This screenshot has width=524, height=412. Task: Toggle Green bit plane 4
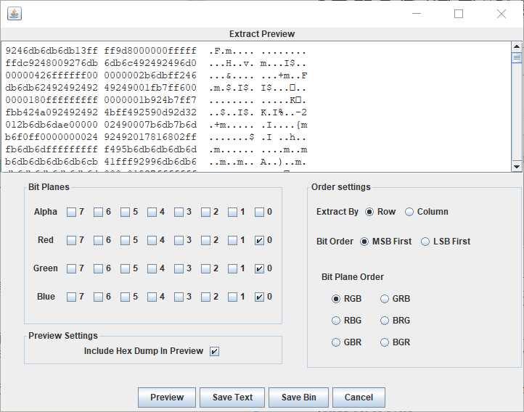coord(152,269)
